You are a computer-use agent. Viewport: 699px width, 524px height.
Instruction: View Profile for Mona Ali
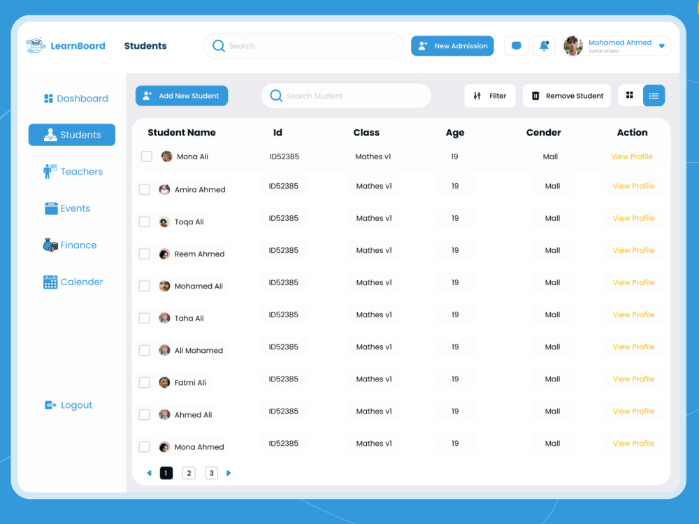pos(632,157)
